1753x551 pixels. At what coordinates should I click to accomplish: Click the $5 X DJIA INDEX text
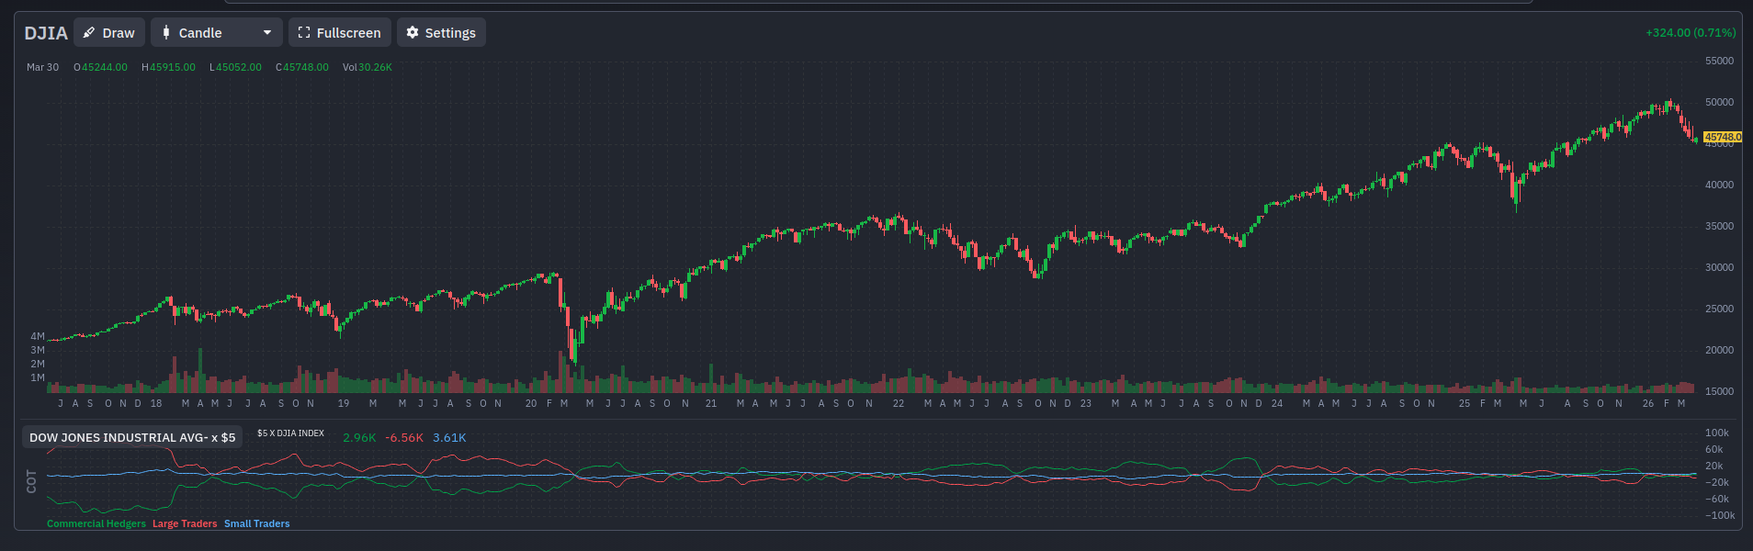[x=290, y=433]
